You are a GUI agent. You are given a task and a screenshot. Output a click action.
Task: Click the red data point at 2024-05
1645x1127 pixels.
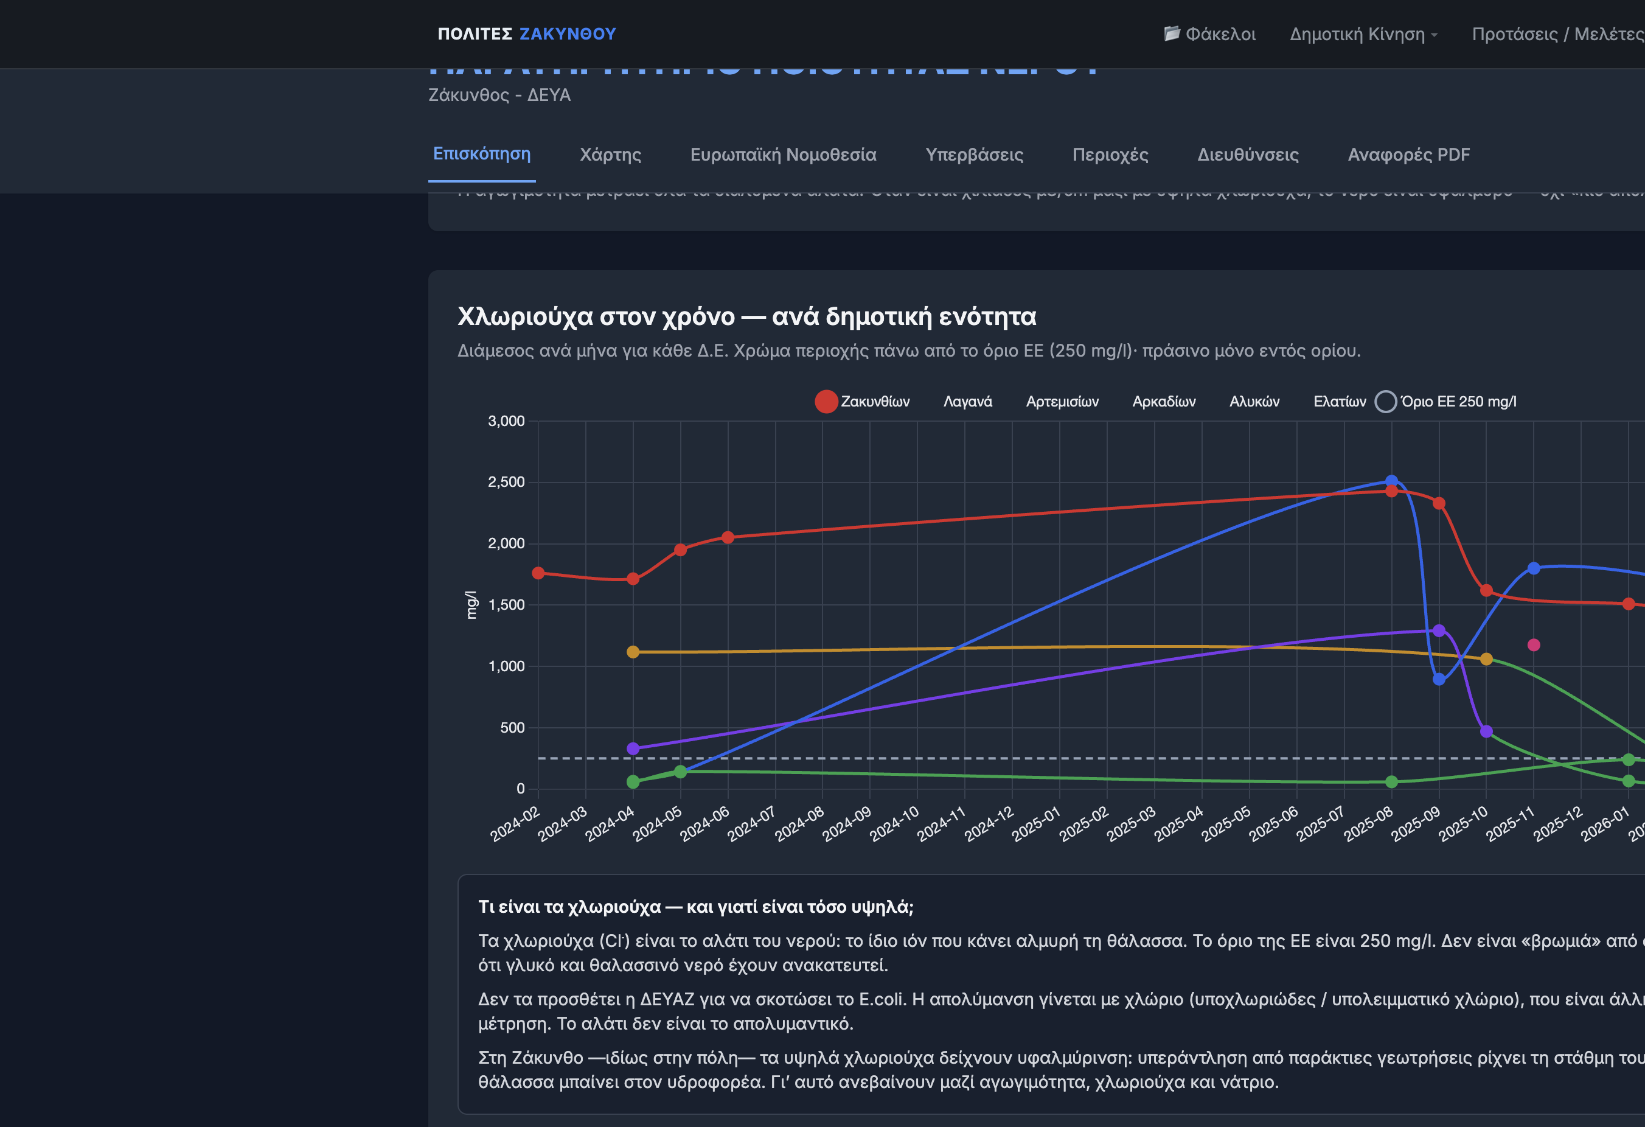680,550
